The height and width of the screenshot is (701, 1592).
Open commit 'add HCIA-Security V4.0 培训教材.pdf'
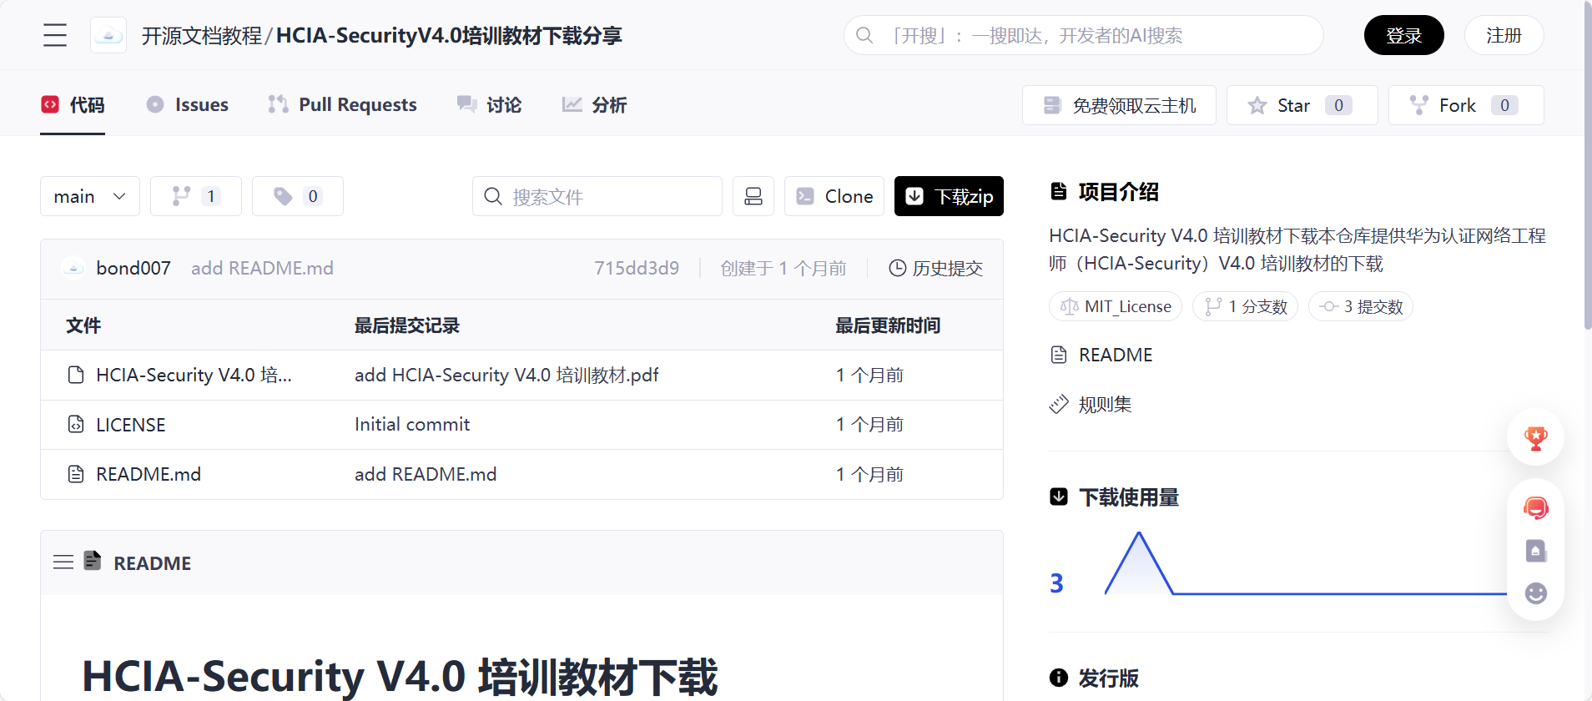click(506, 375)
